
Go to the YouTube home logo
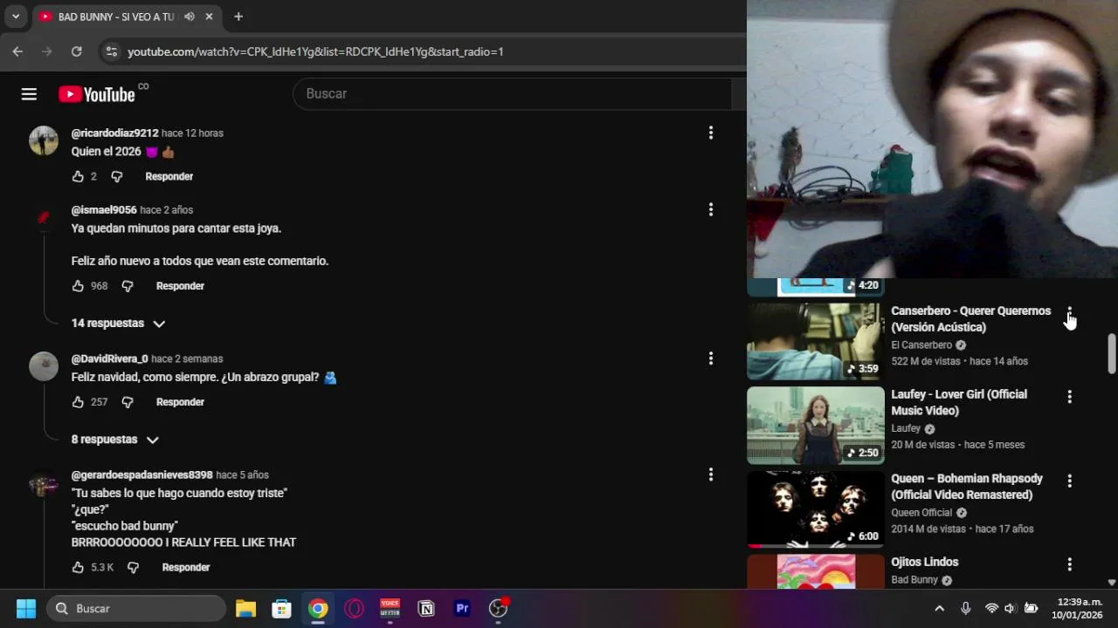pyautogui.click(x=97, y=94)
